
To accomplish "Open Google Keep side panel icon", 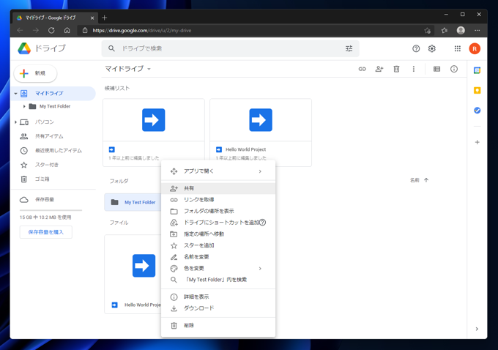I will click(x=477, y=91).
